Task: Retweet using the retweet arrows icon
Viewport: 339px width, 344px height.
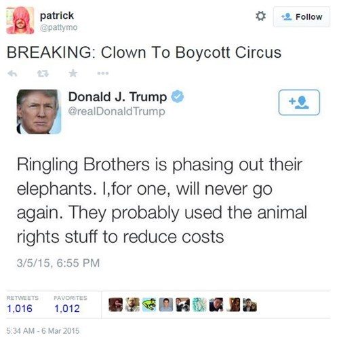Action: [43, 73]
